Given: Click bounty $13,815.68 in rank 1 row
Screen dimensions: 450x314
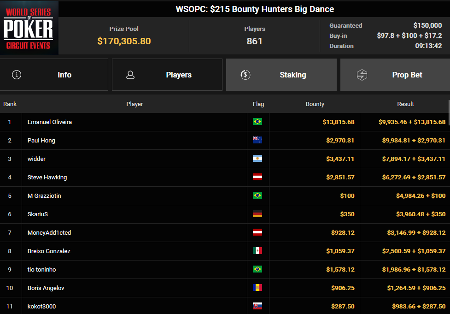Looking at the screenshot, I should pos(339,122).
